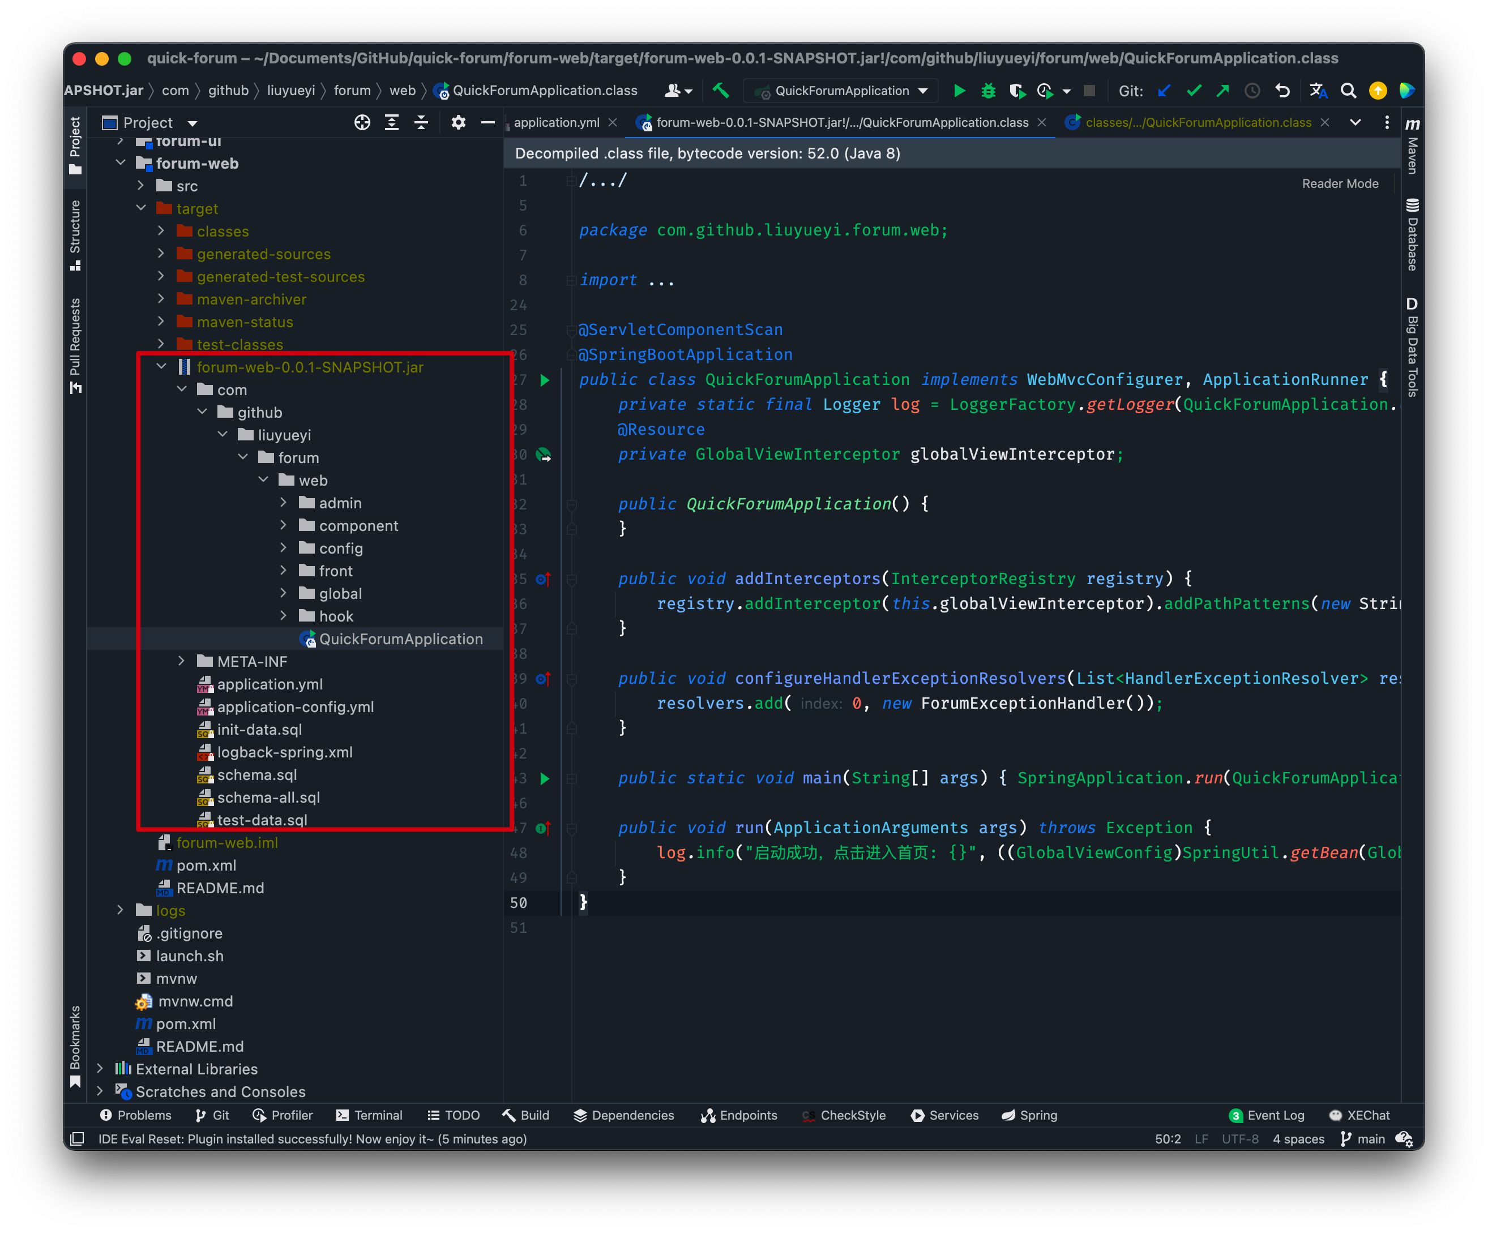The height and width of the screenshot is (1234, 1488).
Task: Click the Git update project arrow
Action: (x=1164, y=91)
